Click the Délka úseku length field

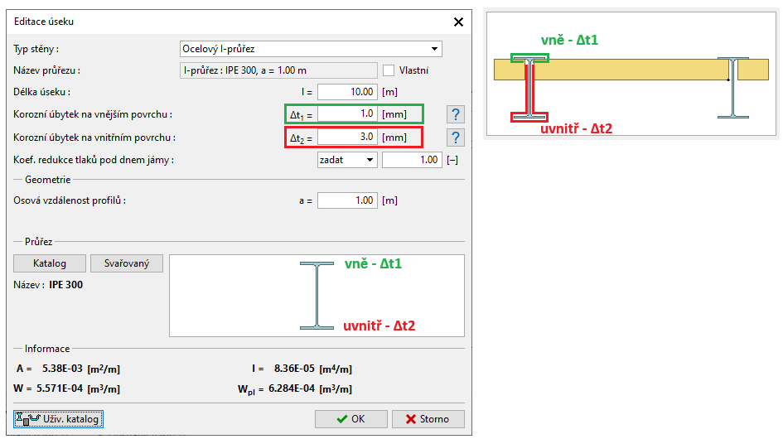tap(347, 92)
